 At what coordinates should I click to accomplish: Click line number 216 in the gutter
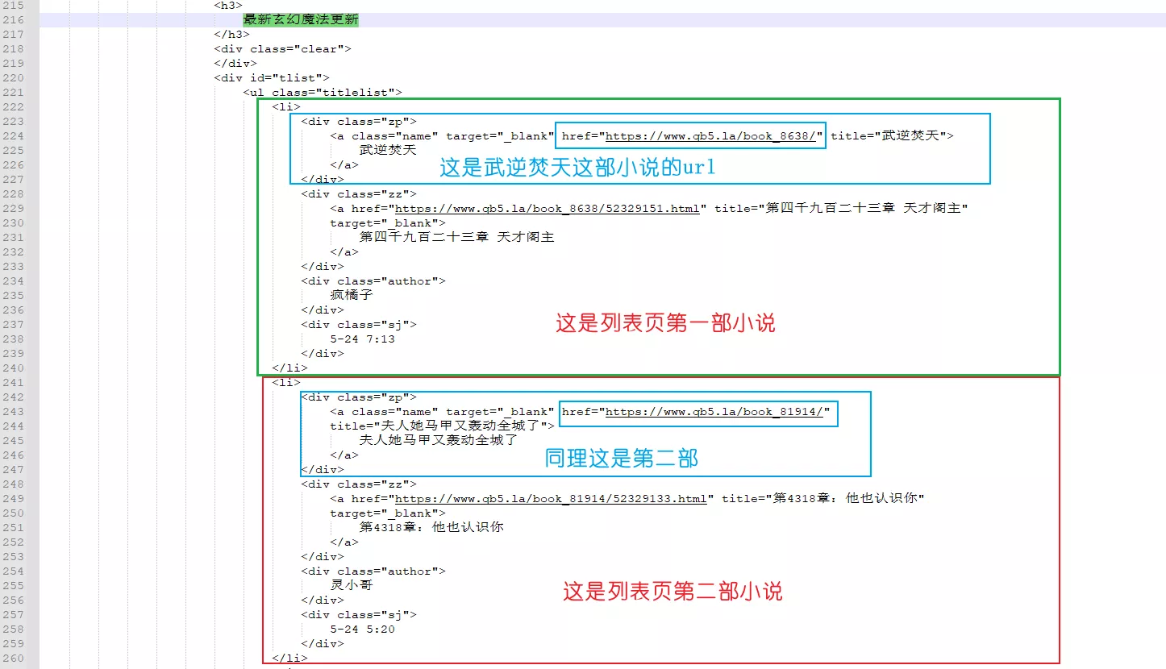13,20
